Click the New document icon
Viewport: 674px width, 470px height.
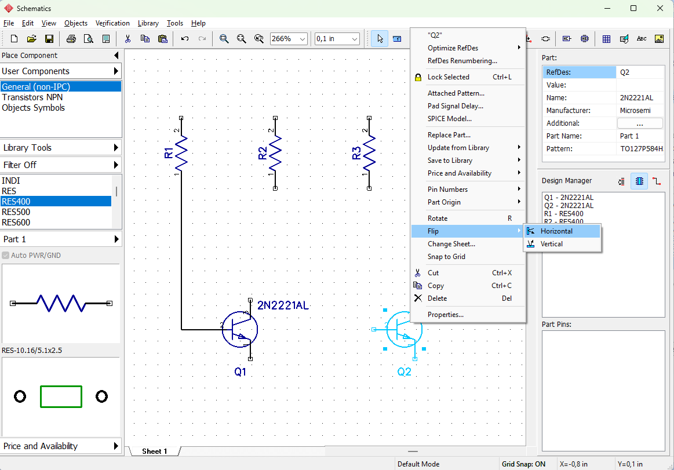(x=14, y=39)
